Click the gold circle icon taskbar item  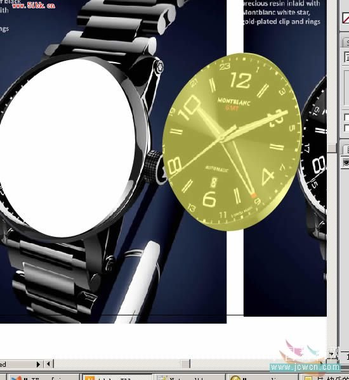click(263, 377)
